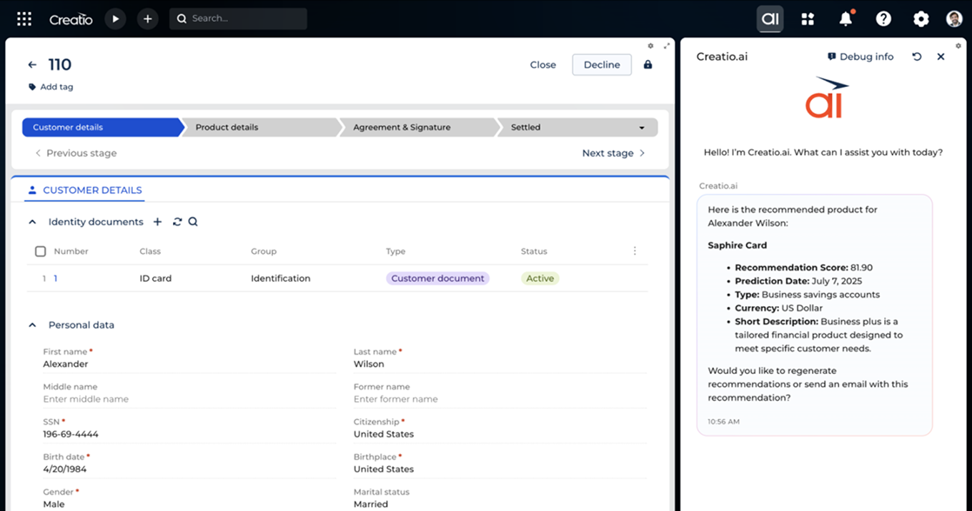Click Debug info in Creatio.ai panel
Screen dimensions: 972x511
coord(861,56)
